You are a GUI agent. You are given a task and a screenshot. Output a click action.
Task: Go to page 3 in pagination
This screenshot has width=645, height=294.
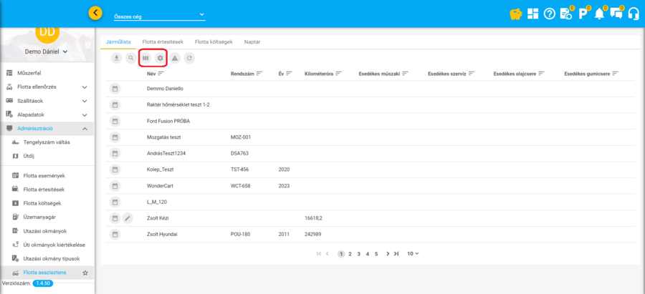tap(358, 253)
